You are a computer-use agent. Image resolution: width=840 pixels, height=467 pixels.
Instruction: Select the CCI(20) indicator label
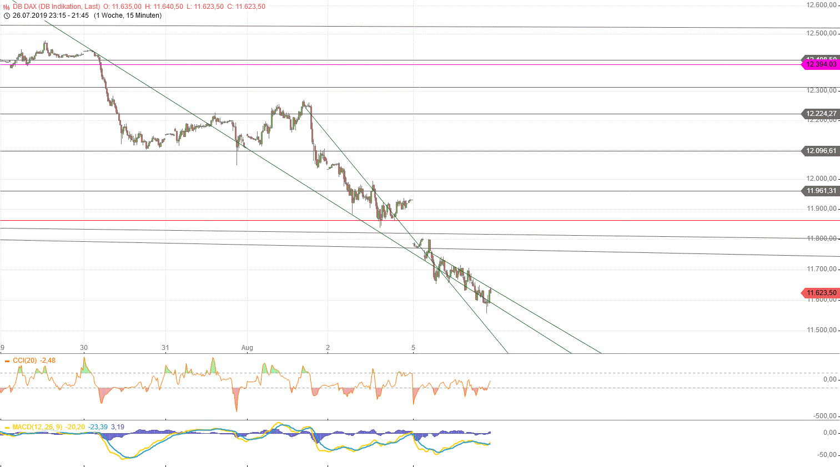point(25,361)
